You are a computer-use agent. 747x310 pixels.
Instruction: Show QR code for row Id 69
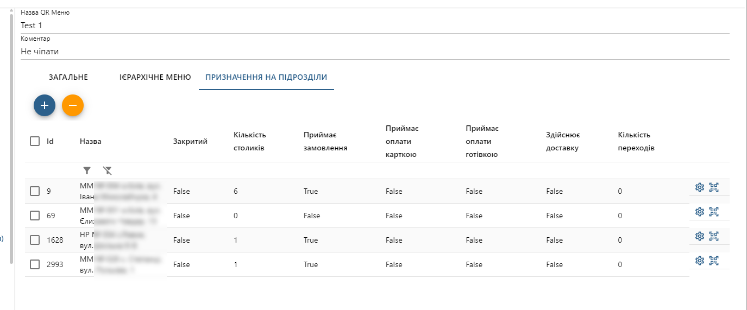tap(714, 212)
